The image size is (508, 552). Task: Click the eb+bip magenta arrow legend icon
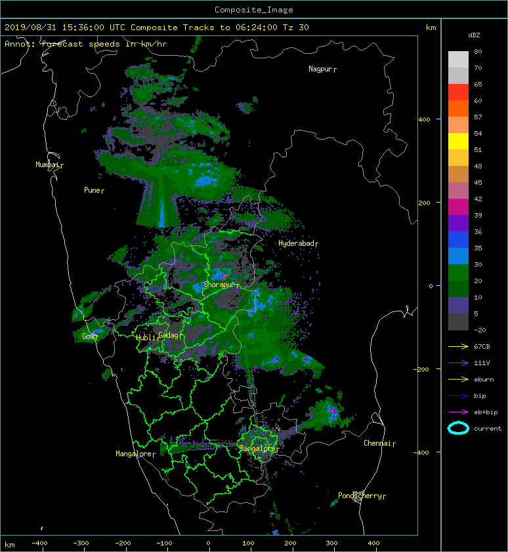click(458, 412)
